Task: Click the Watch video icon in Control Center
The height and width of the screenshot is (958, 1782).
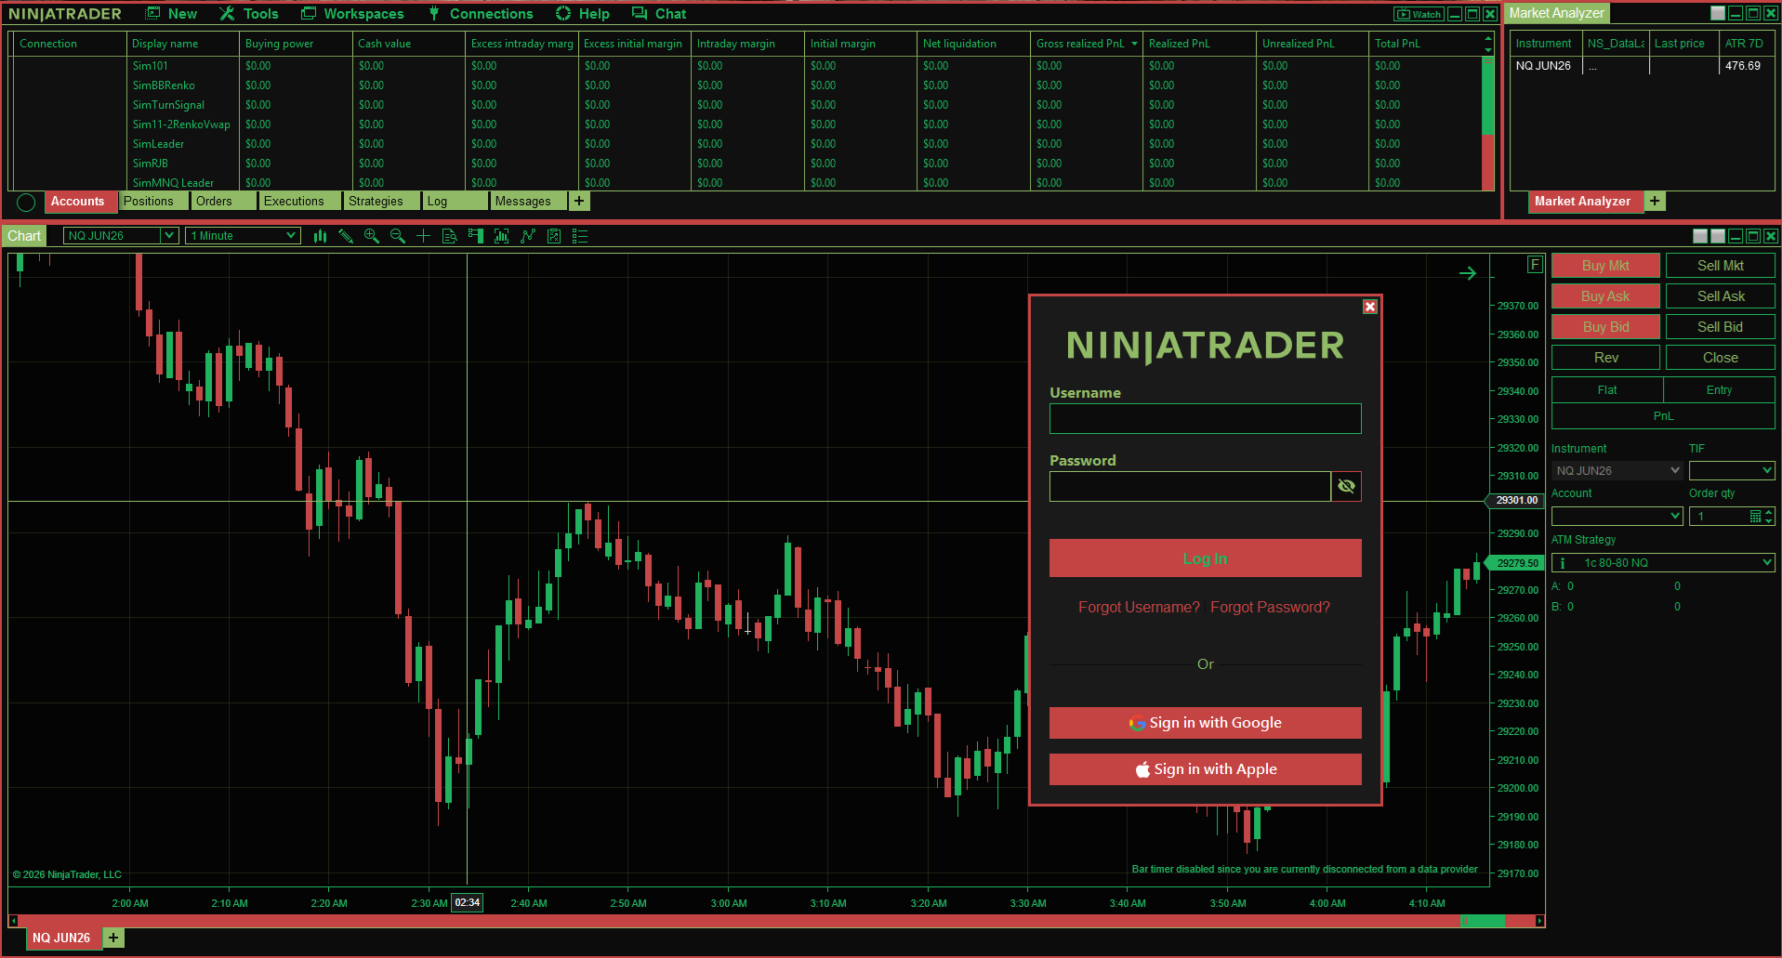Action: [1419, 14]
